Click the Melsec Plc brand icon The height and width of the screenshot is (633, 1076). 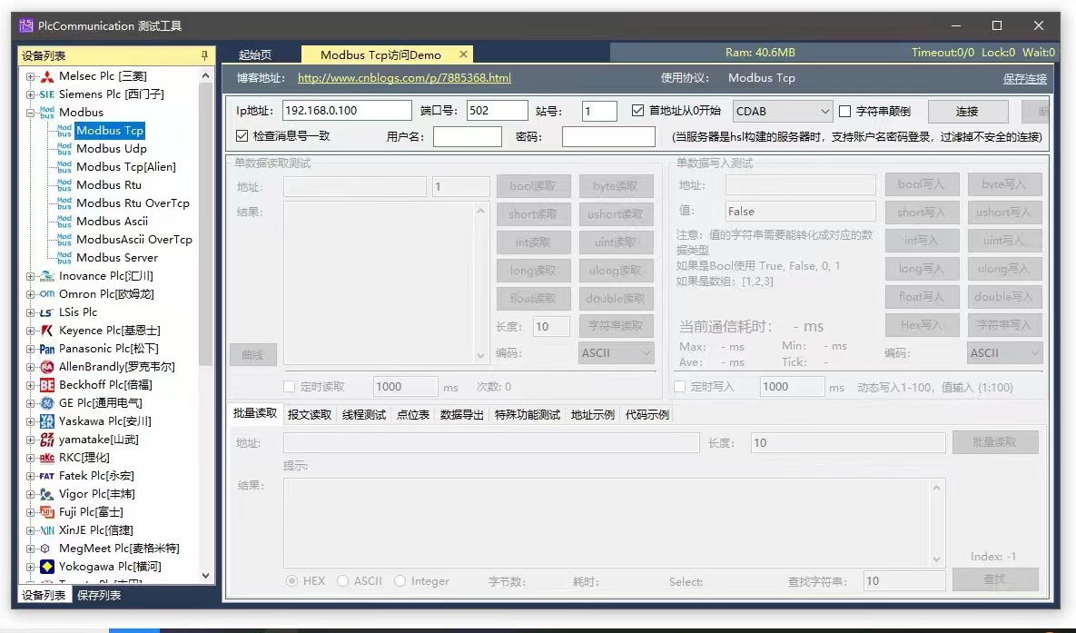tap(46, 76)
